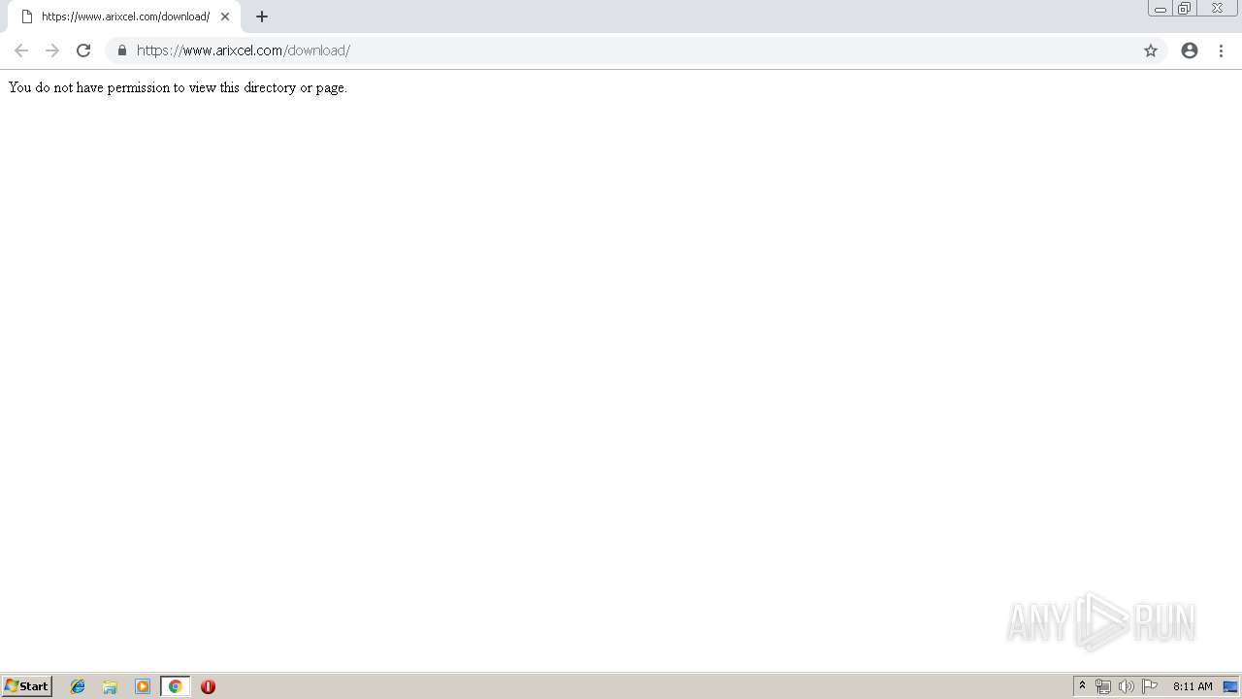The width and height of the screenshot is (1242, 699).
Task: Click the 'You do not have permission' message text
Action: (x=178, y=87)
